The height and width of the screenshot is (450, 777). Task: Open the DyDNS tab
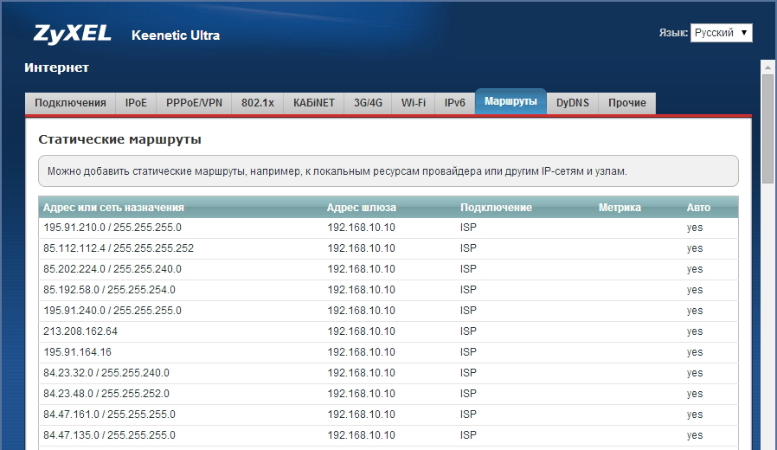tap(572, 103)
